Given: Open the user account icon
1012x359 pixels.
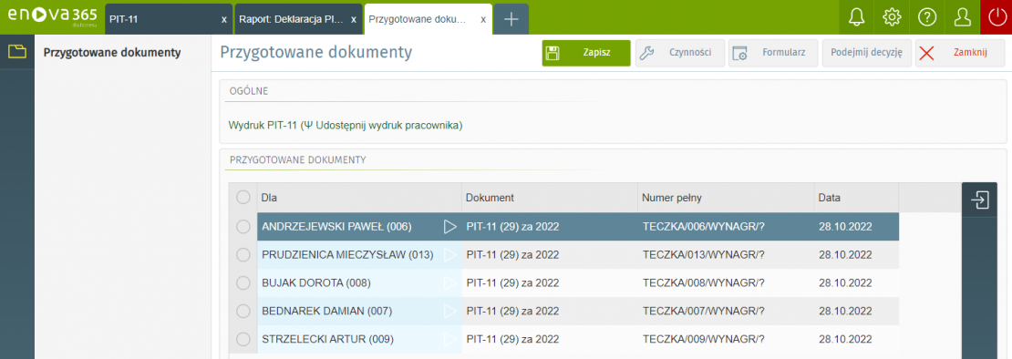Looking at the screenshot, I should click(962, 17).
